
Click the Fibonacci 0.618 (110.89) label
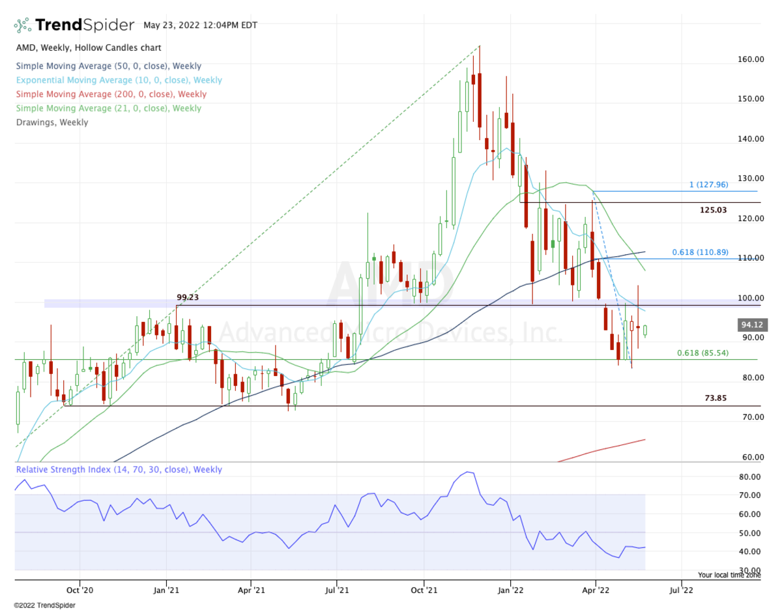point(701,252)
